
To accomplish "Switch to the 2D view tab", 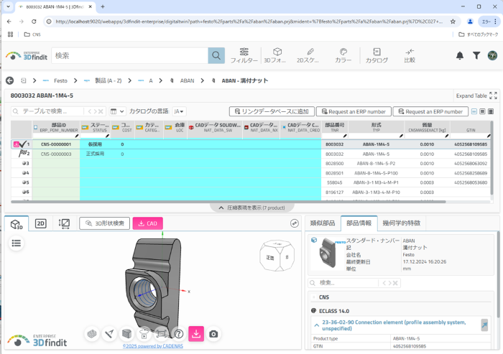I will pyautogui.click(x=41, y=223).
